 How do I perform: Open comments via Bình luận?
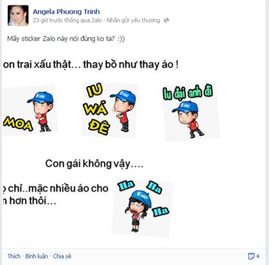click(36, 256)
